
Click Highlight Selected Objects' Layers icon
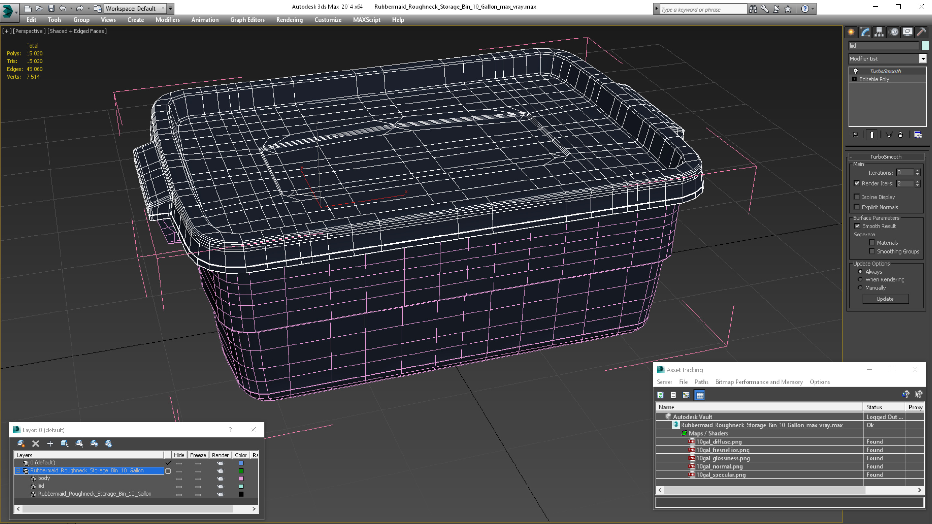tap(79, 443)
